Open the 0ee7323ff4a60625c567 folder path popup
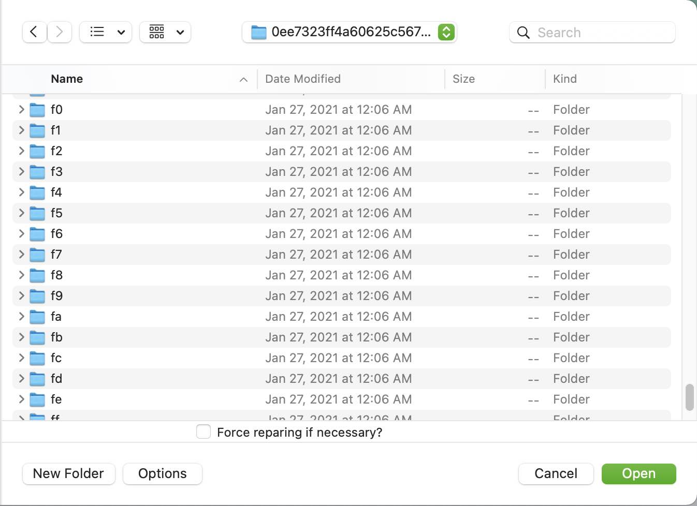 point(350,32)
